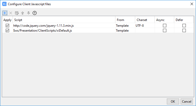Move script down with arrow icon
196x106 pixels.
[29, 13]
